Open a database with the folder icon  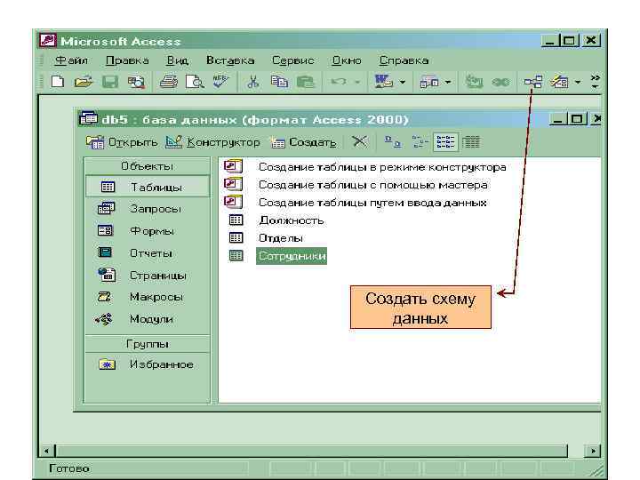click(x=84, y=82)
